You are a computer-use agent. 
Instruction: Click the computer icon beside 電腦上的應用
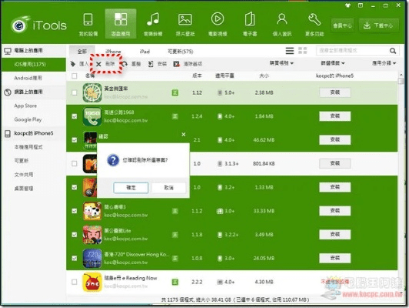(x=8, y=51)
